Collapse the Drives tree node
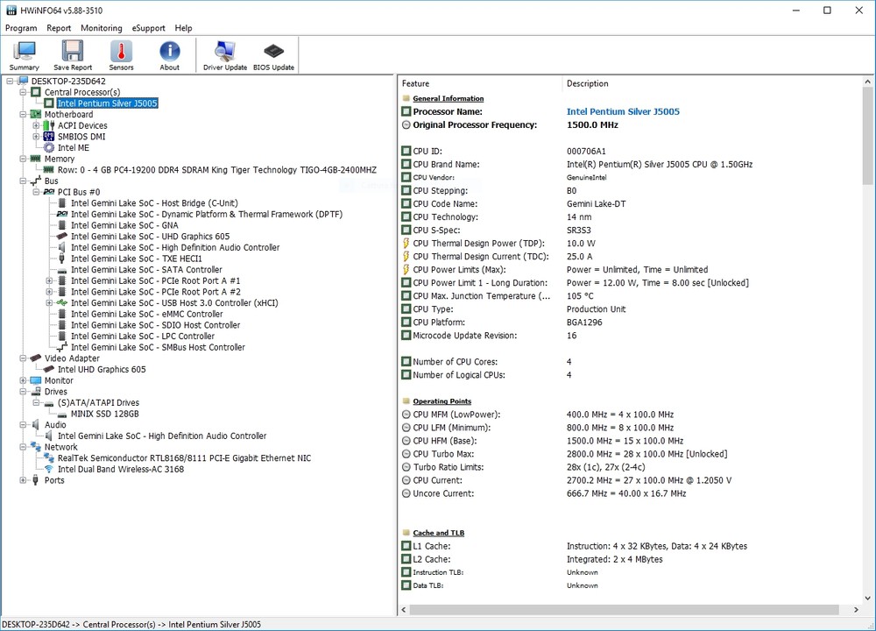This screenshot has height=631, width=876. (x=23, y=391)
